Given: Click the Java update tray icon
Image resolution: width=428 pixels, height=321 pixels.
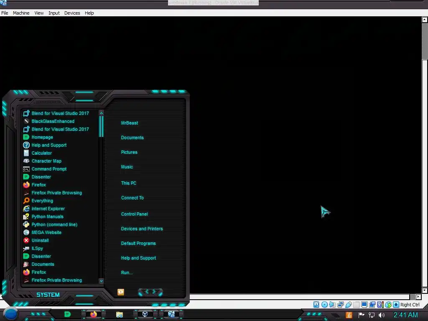Looking at the screenshot, I should click(x=349, y=315).
